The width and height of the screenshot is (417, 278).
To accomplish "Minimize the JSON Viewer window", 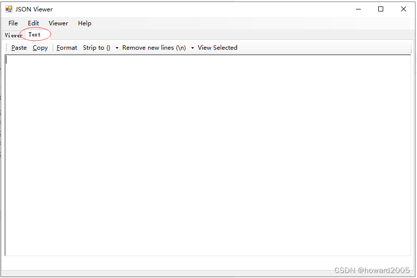I will coord(358,9).
